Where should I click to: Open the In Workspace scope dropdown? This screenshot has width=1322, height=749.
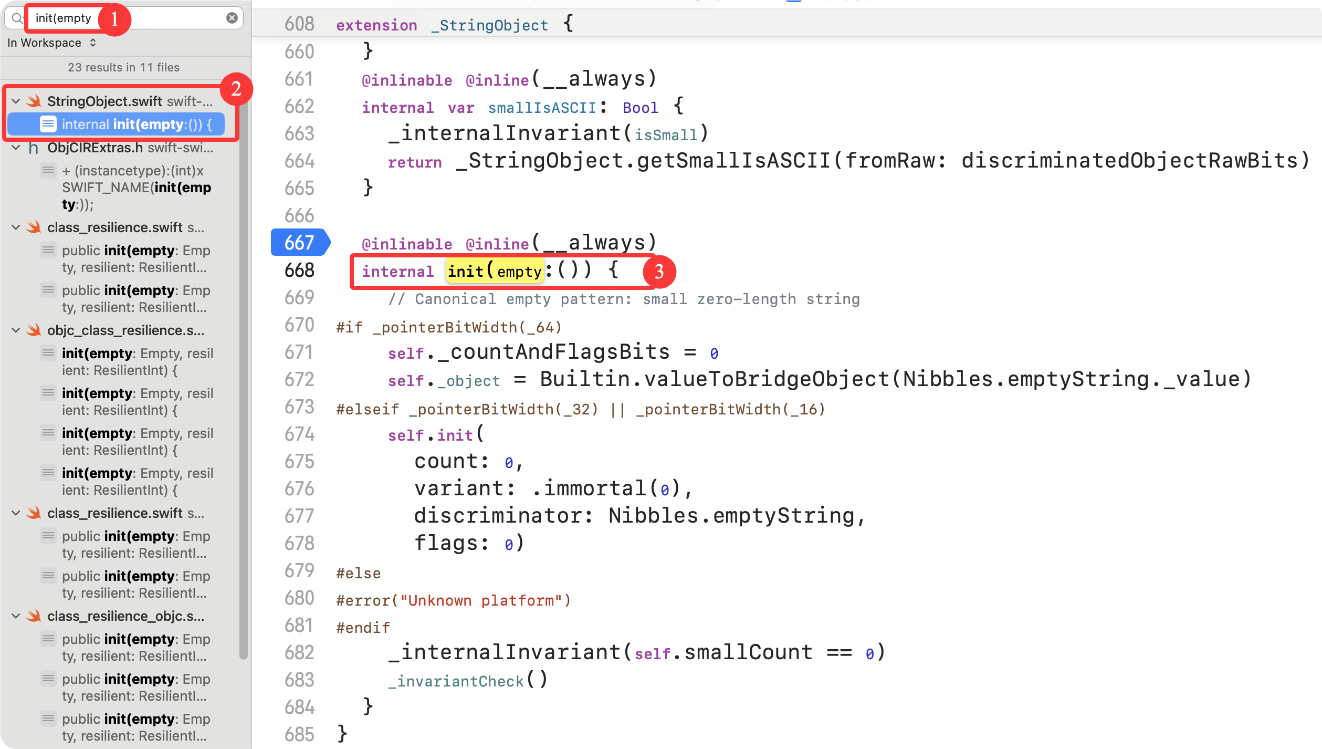click(51, 43)
